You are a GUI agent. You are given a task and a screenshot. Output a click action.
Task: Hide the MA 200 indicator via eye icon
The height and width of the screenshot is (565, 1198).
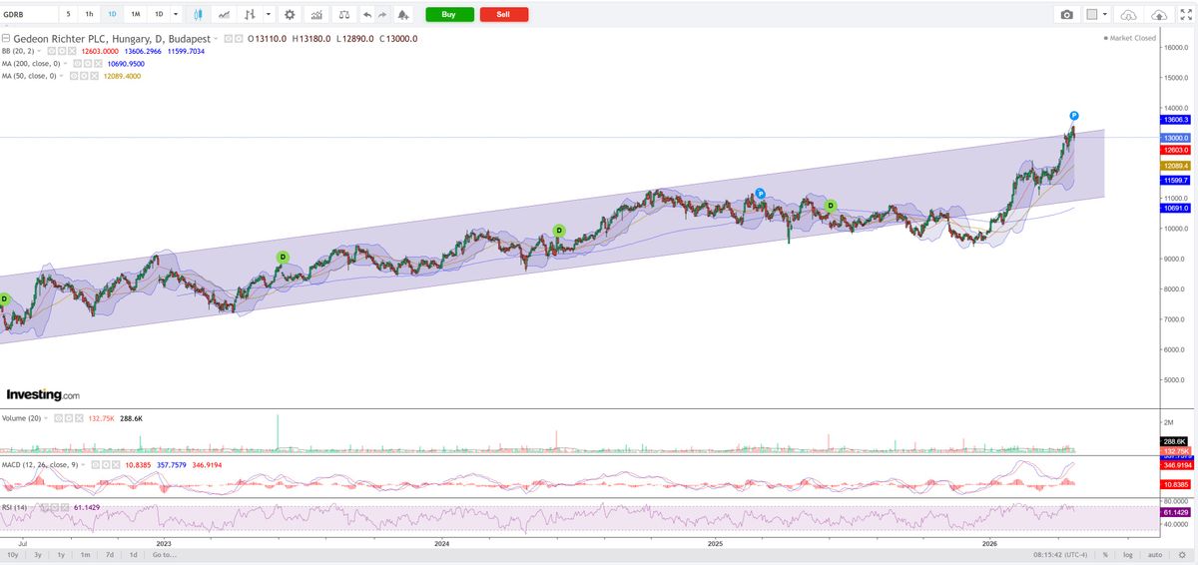(77, 63)
